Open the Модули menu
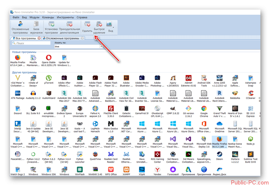The image size is (270, 186). tap(34, 17)
